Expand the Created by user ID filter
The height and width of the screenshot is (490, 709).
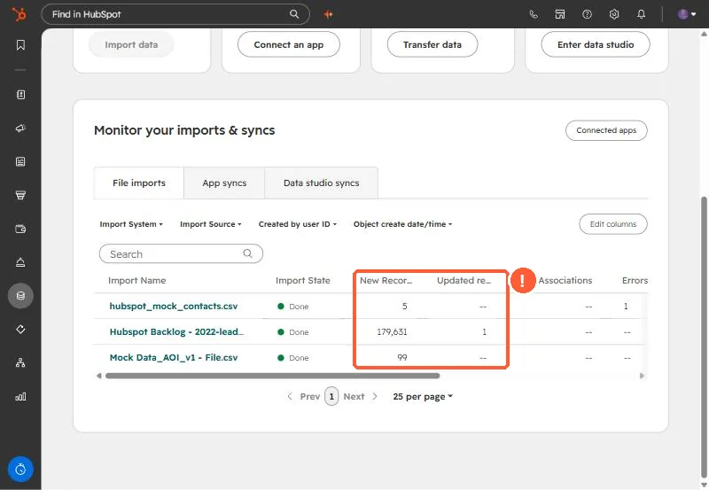298,224
